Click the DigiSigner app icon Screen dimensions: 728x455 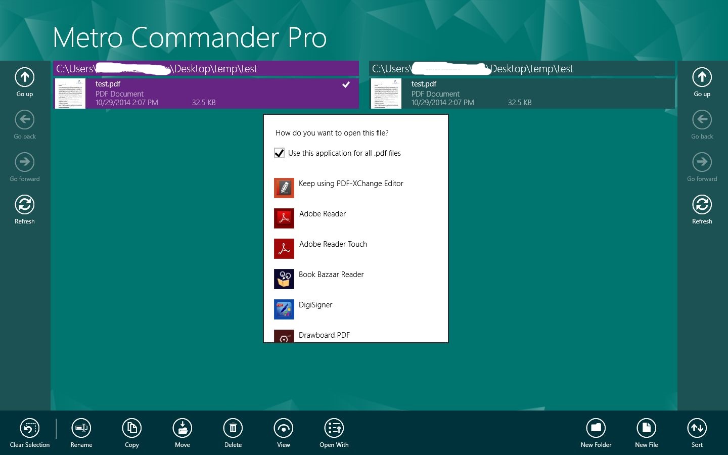[x=284, y=309]
